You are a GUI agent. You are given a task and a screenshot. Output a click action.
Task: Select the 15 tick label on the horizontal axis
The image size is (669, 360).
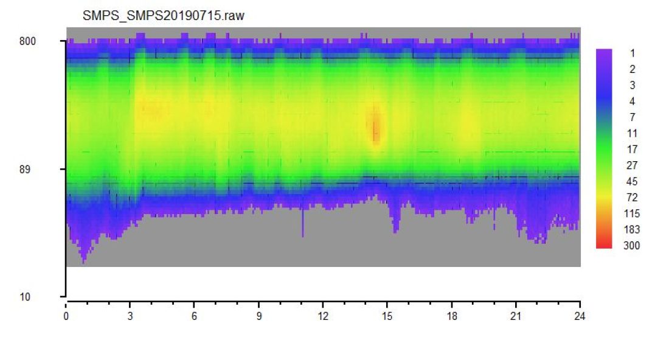[387, 316]
